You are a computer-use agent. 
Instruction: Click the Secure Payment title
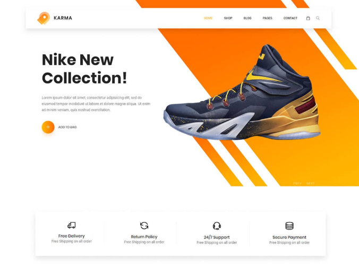coord(289,237)
